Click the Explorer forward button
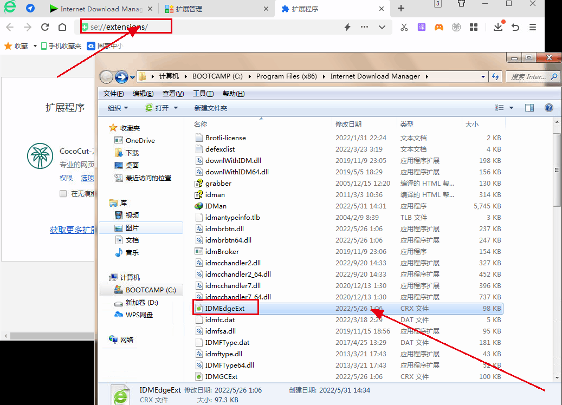 pyautogui.click(x=121, y=77)
